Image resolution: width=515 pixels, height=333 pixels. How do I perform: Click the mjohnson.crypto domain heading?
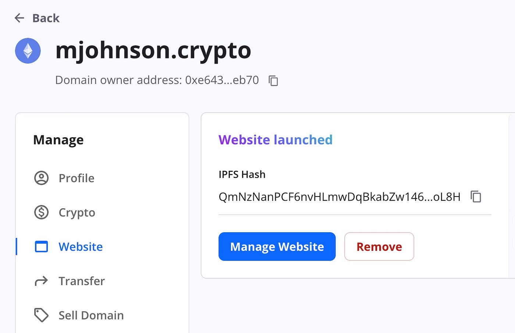(x=153, y=51)
